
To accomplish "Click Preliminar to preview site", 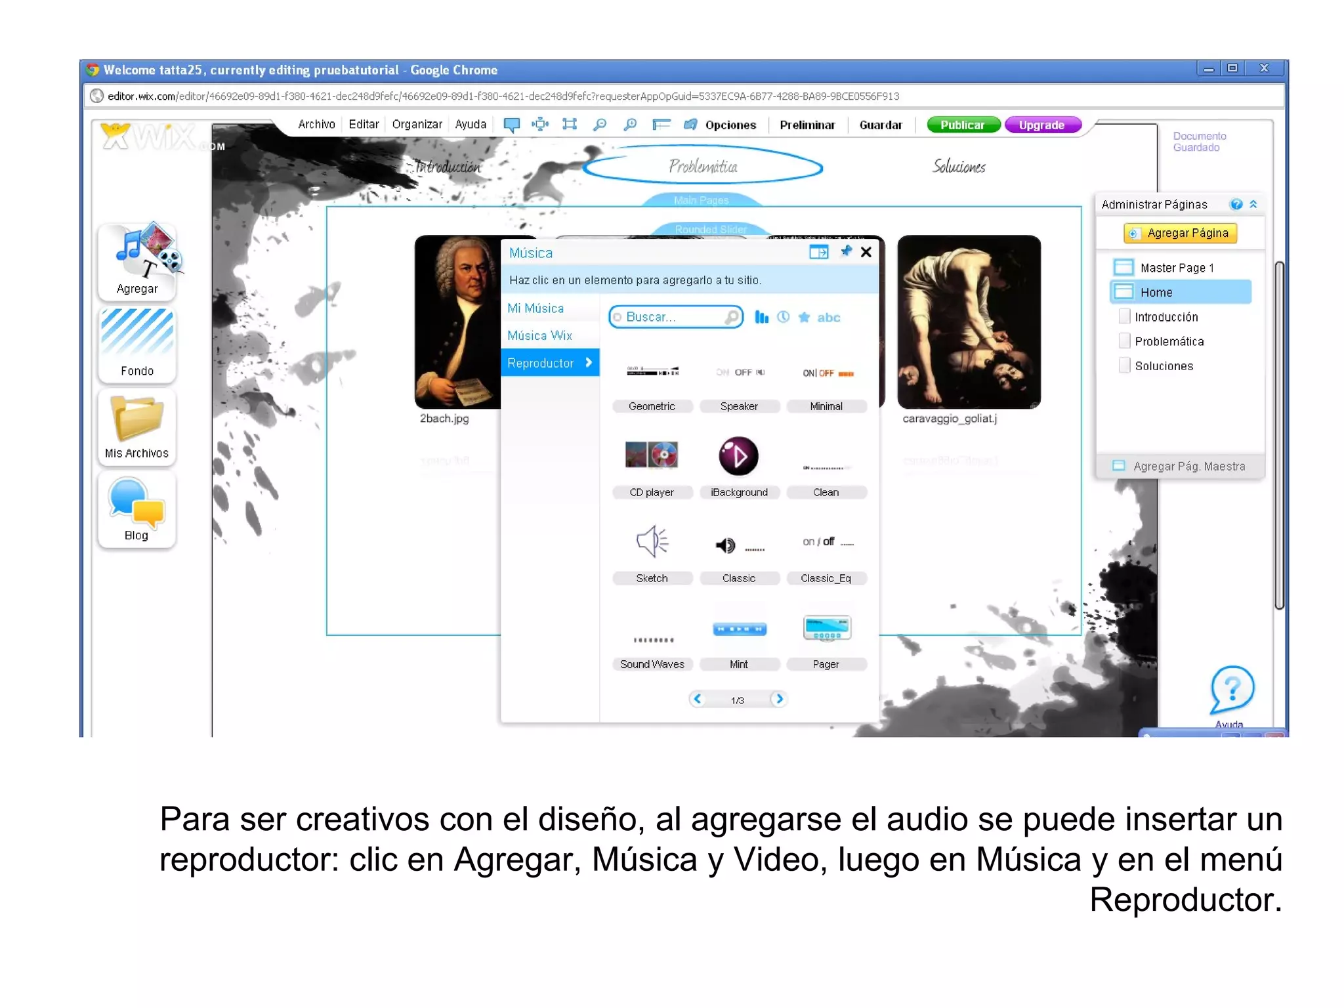I will coord(807,125).
